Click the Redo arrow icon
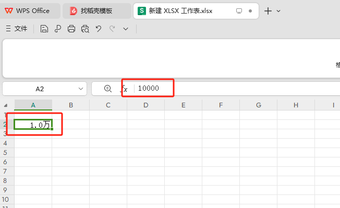Image resolution: width=340 pixels, height=208 pixels. [112, 29]
